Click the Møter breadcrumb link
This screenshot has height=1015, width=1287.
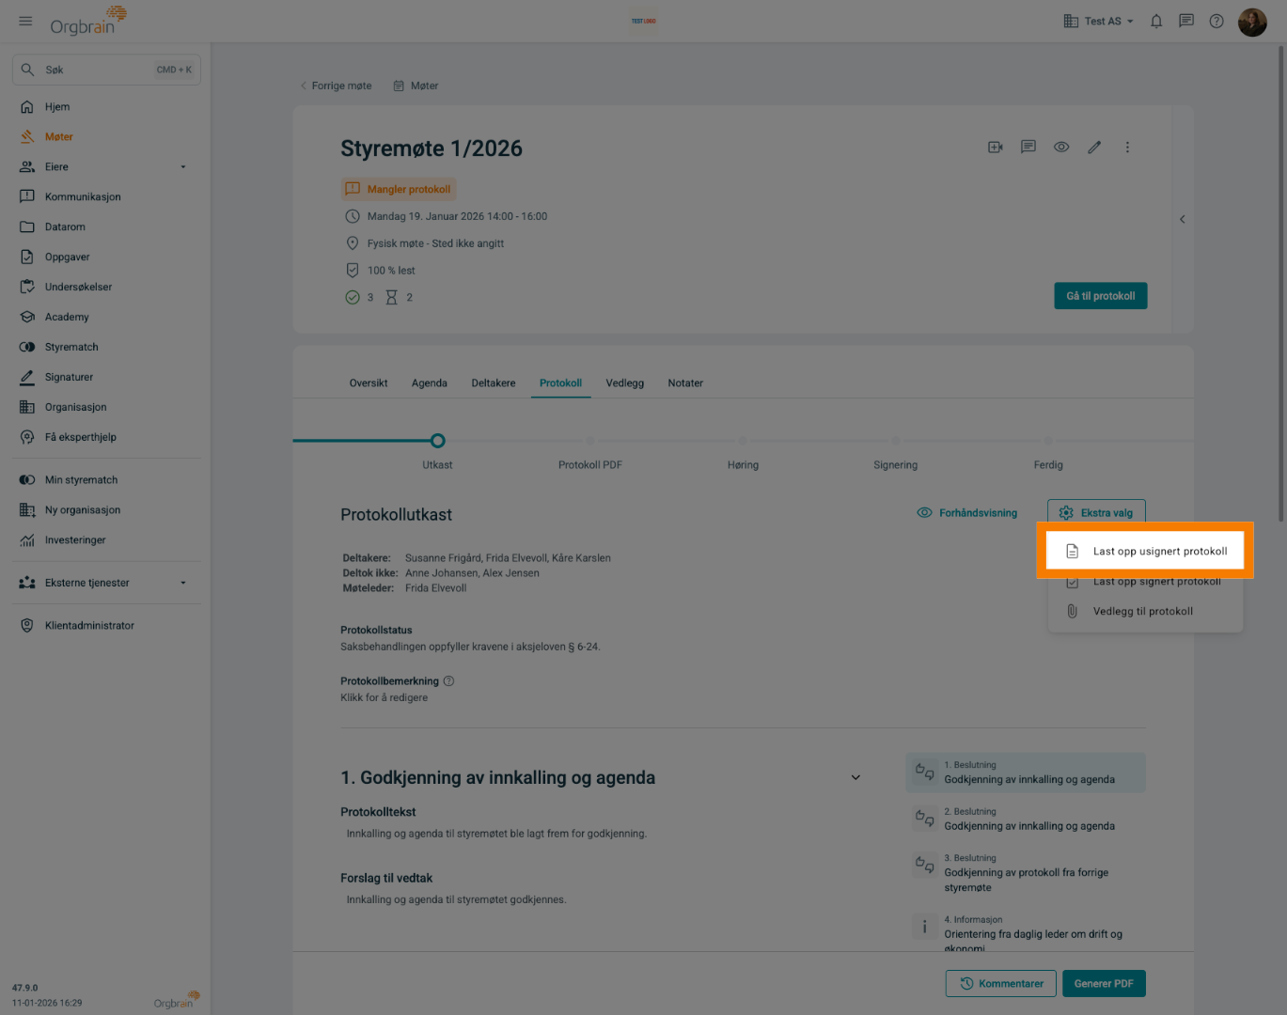416,86
